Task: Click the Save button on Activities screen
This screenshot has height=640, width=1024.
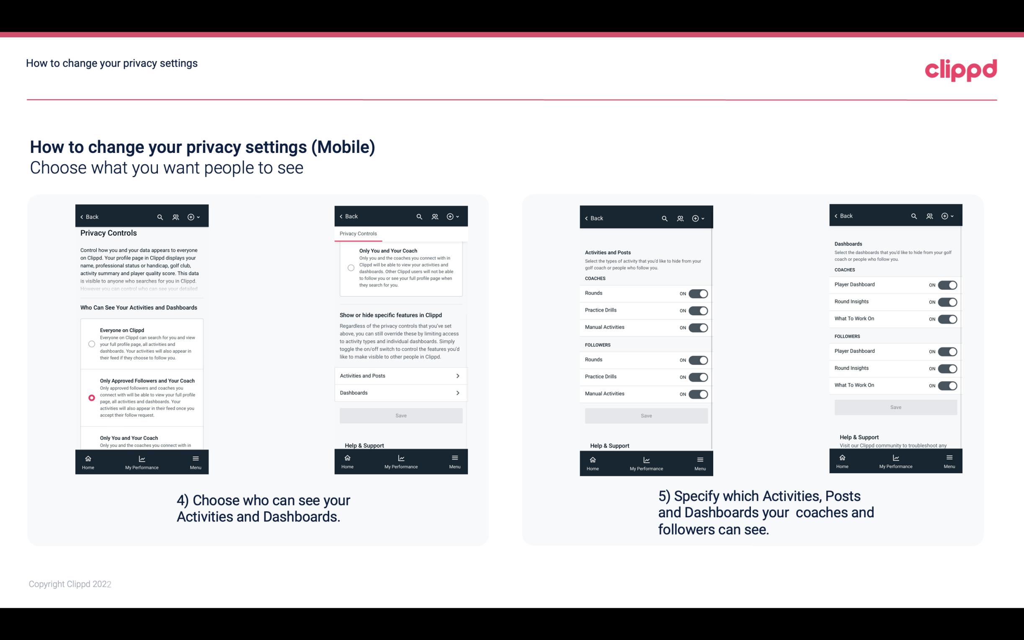Action: point(646,415)
